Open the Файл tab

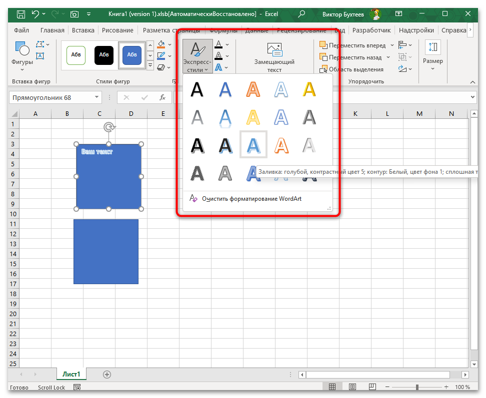(21, 30)
